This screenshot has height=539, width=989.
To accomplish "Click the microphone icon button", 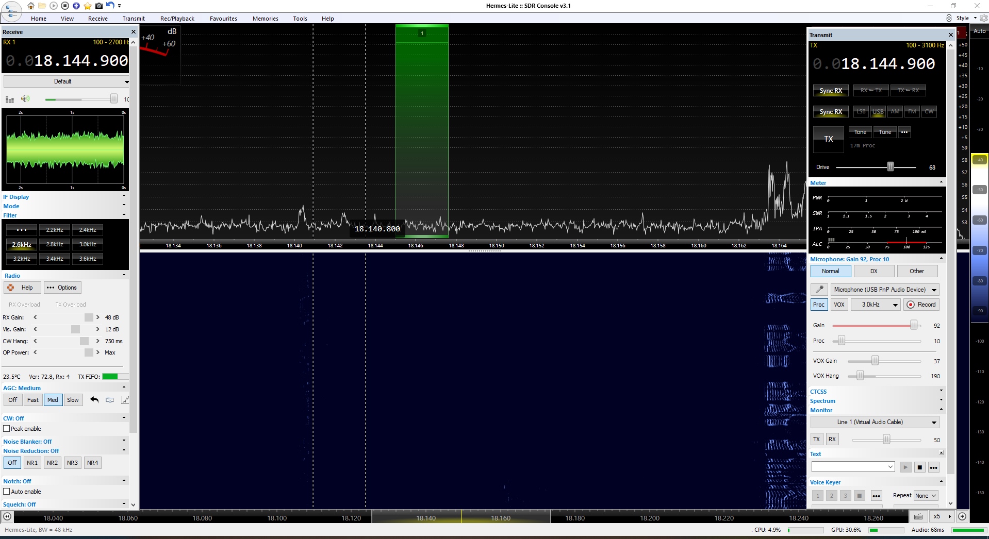I will click(819, 290).
